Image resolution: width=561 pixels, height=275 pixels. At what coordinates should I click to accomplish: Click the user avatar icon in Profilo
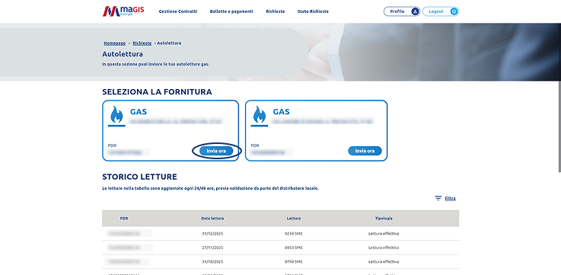(415, 11)
